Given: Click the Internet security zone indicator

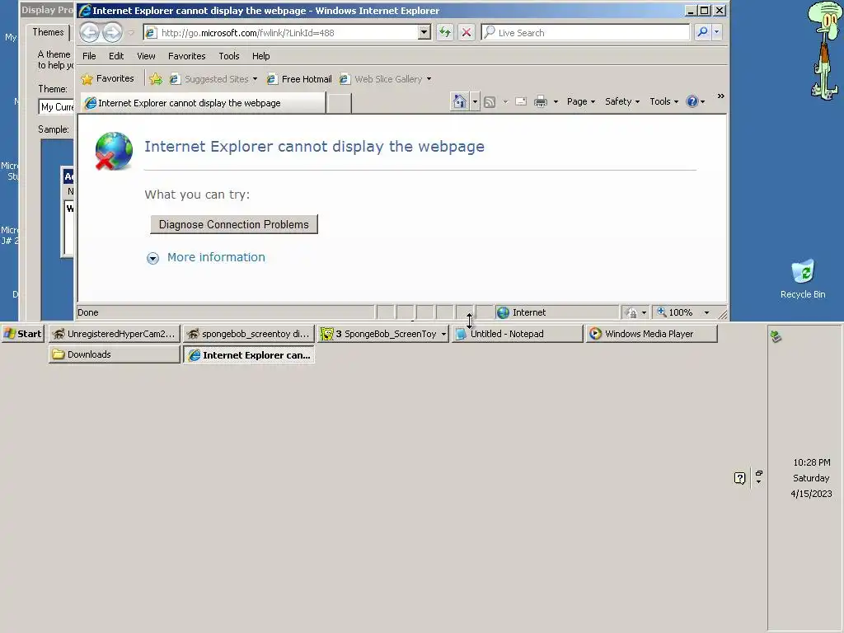Looking at the screenshot, I should (556, 312).
